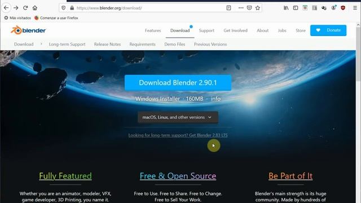
Task: Open the Get Involved menu item
Action: pos(235,30)
